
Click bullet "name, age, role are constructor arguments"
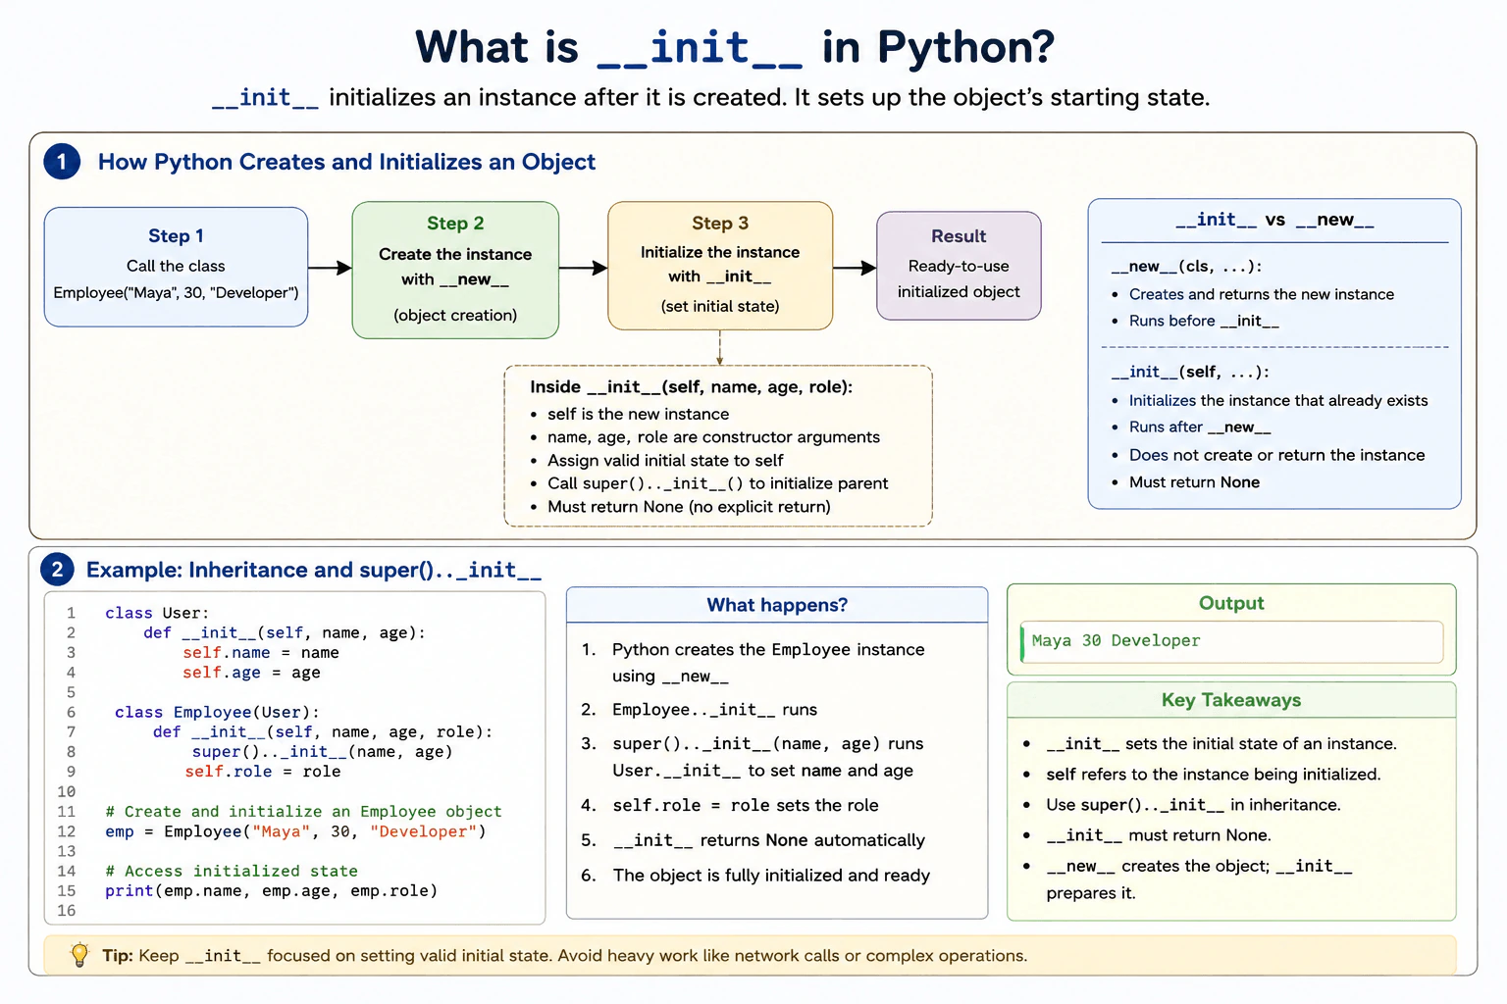pos(713,437)
